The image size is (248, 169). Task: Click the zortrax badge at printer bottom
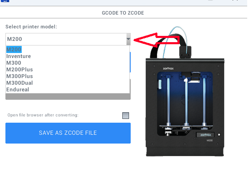pyautogui.click(x=205, y=135)
